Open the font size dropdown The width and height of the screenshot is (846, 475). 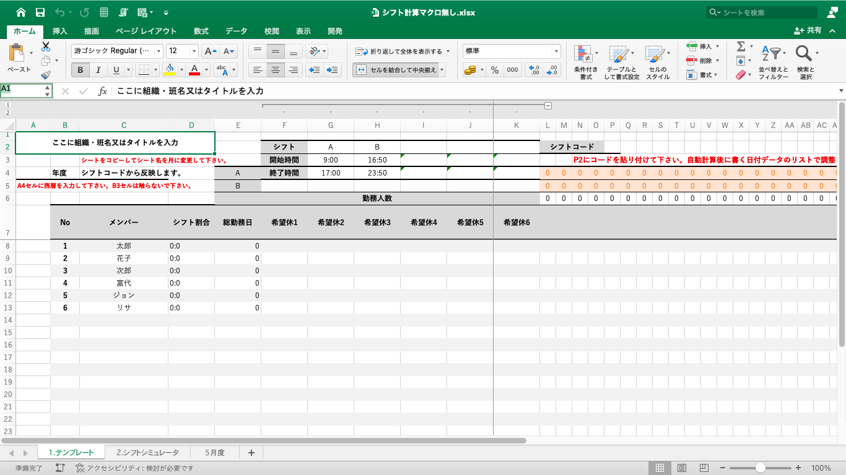[194, 51]
